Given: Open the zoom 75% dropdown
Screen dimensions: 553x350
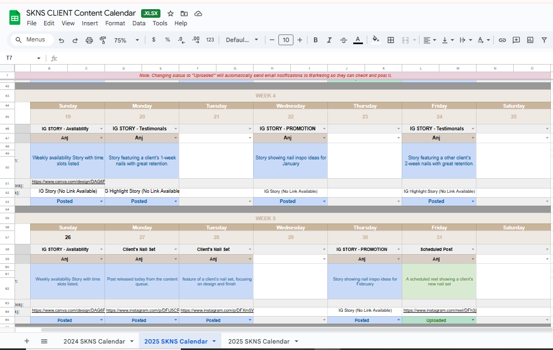Looking at the screenshot, I should pyautogui.click(x=126, y=40).
